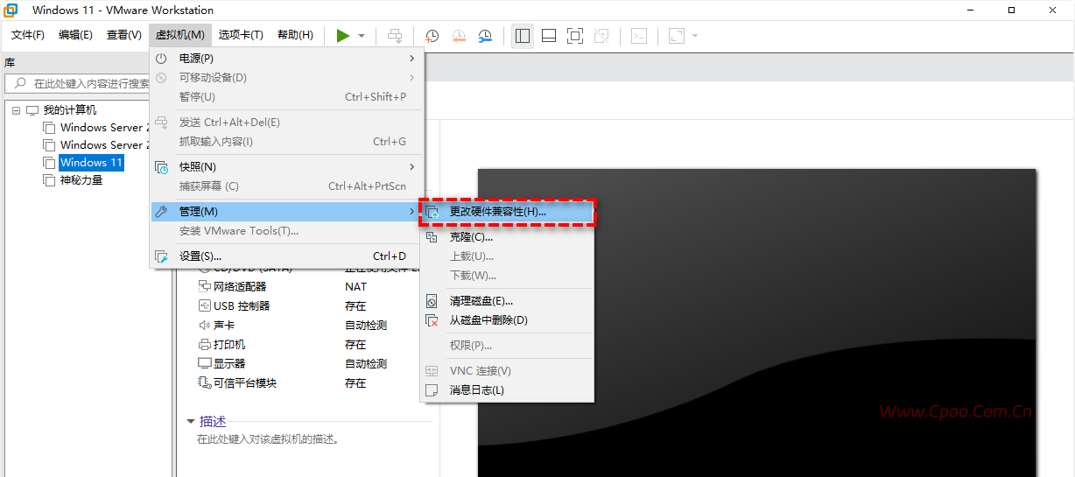Screen dimensions: 1075x477
Task: Open the 查看(V) menu
Action: (123, 35)
